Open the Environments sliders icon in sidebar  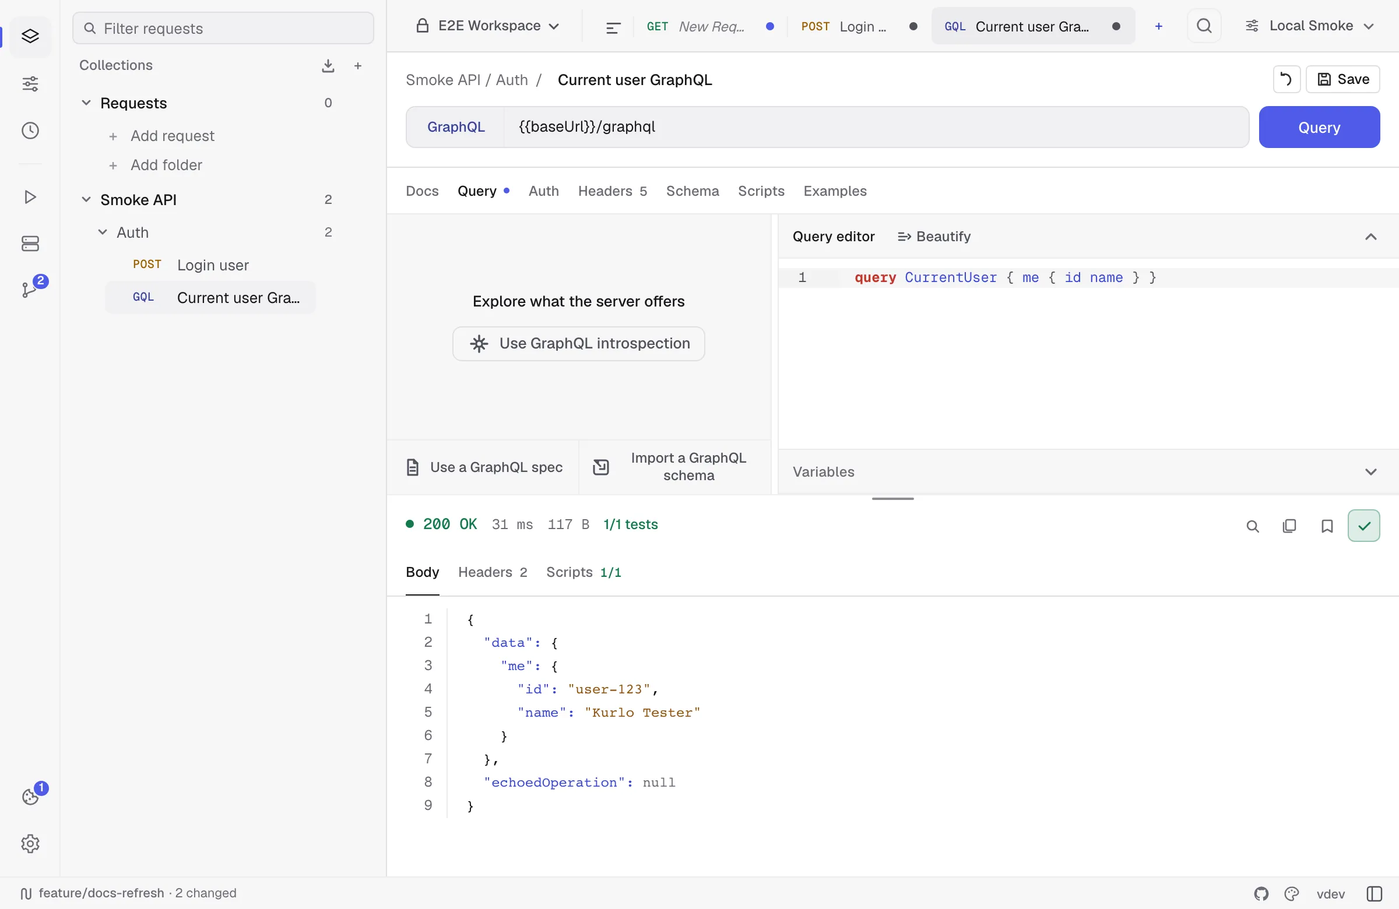tap(30, 84)
